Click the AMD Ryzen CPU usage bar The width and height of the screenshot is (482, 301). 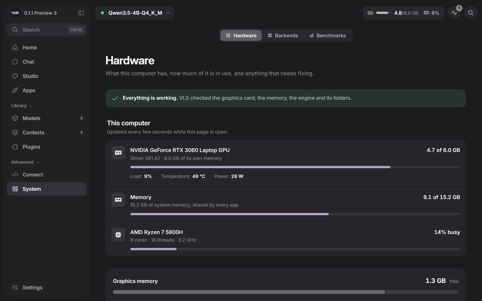295,249
